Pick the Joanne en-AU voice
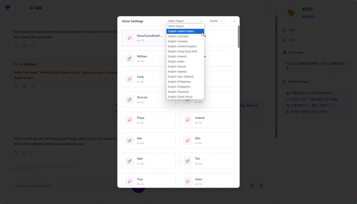357x204 pixels. 206,120
